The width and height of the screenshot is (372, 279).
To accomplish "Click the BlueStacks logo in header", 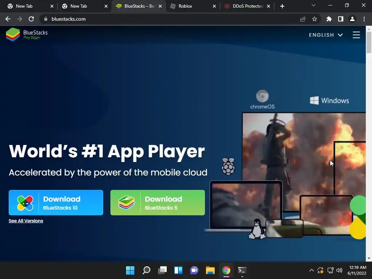I will 27,35.
